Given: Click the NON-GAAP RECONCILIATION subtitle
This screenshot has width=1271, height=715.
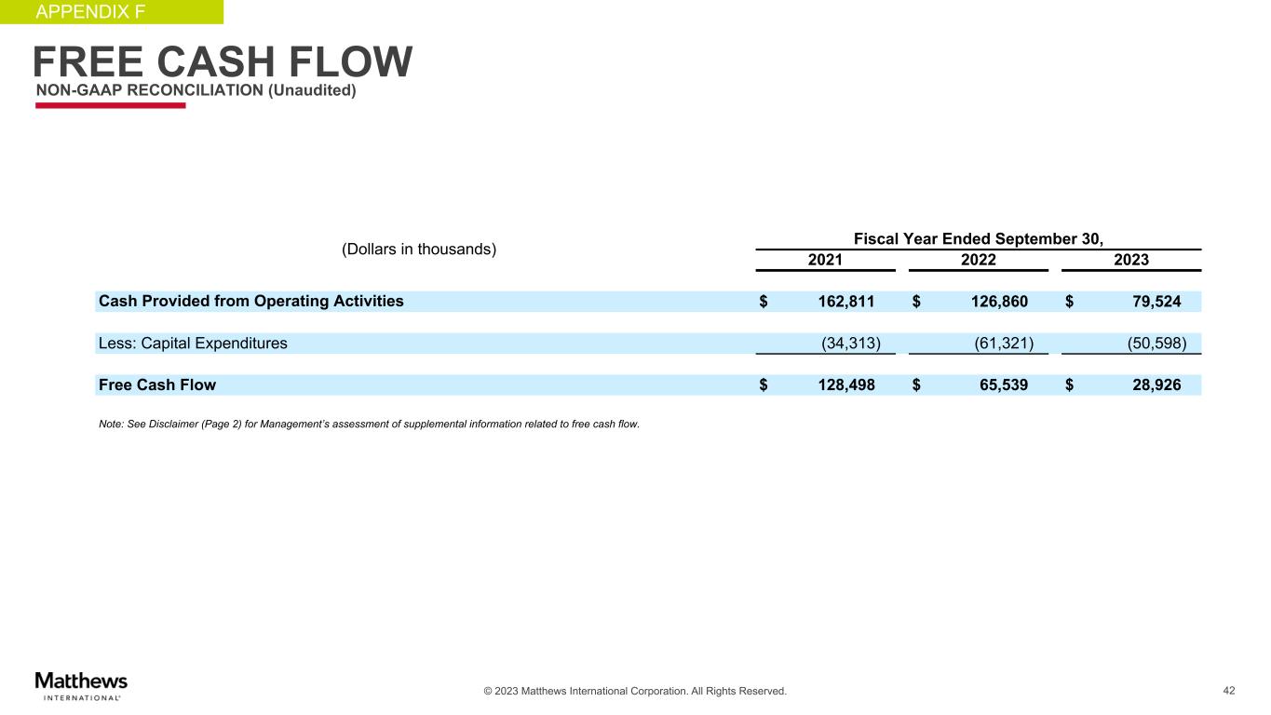Looking at the screenshot, I should 196,91.
